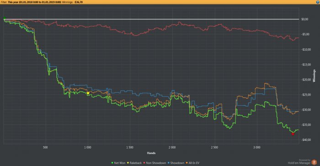Viewport: 320px width, 166px height.
Task: Hide the Non Showdown line via legend
Action: tap(155, 163)
